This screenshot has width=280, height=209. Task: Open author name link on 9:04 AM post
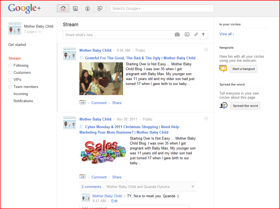point(95,51)
